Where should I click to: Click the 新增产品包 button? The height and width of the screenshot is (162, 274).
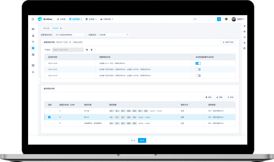(x=228, y=42)
